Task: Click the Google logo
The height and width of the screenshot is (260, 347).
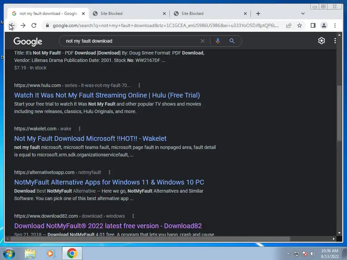Action: point(28,41)
